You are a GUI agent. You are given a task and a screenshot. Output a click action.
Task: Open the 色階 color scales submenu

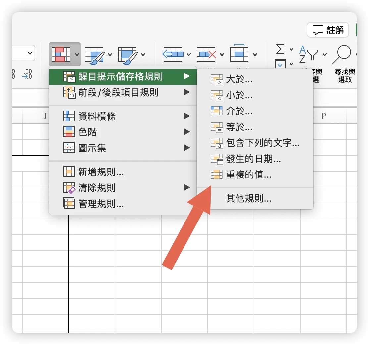123,132
